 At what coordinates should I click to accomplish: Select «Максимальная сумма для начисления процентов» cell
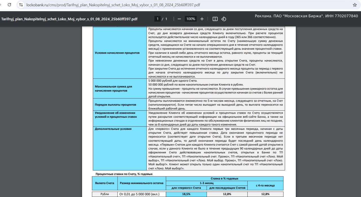pyautogui.click(x=120, y=88)
